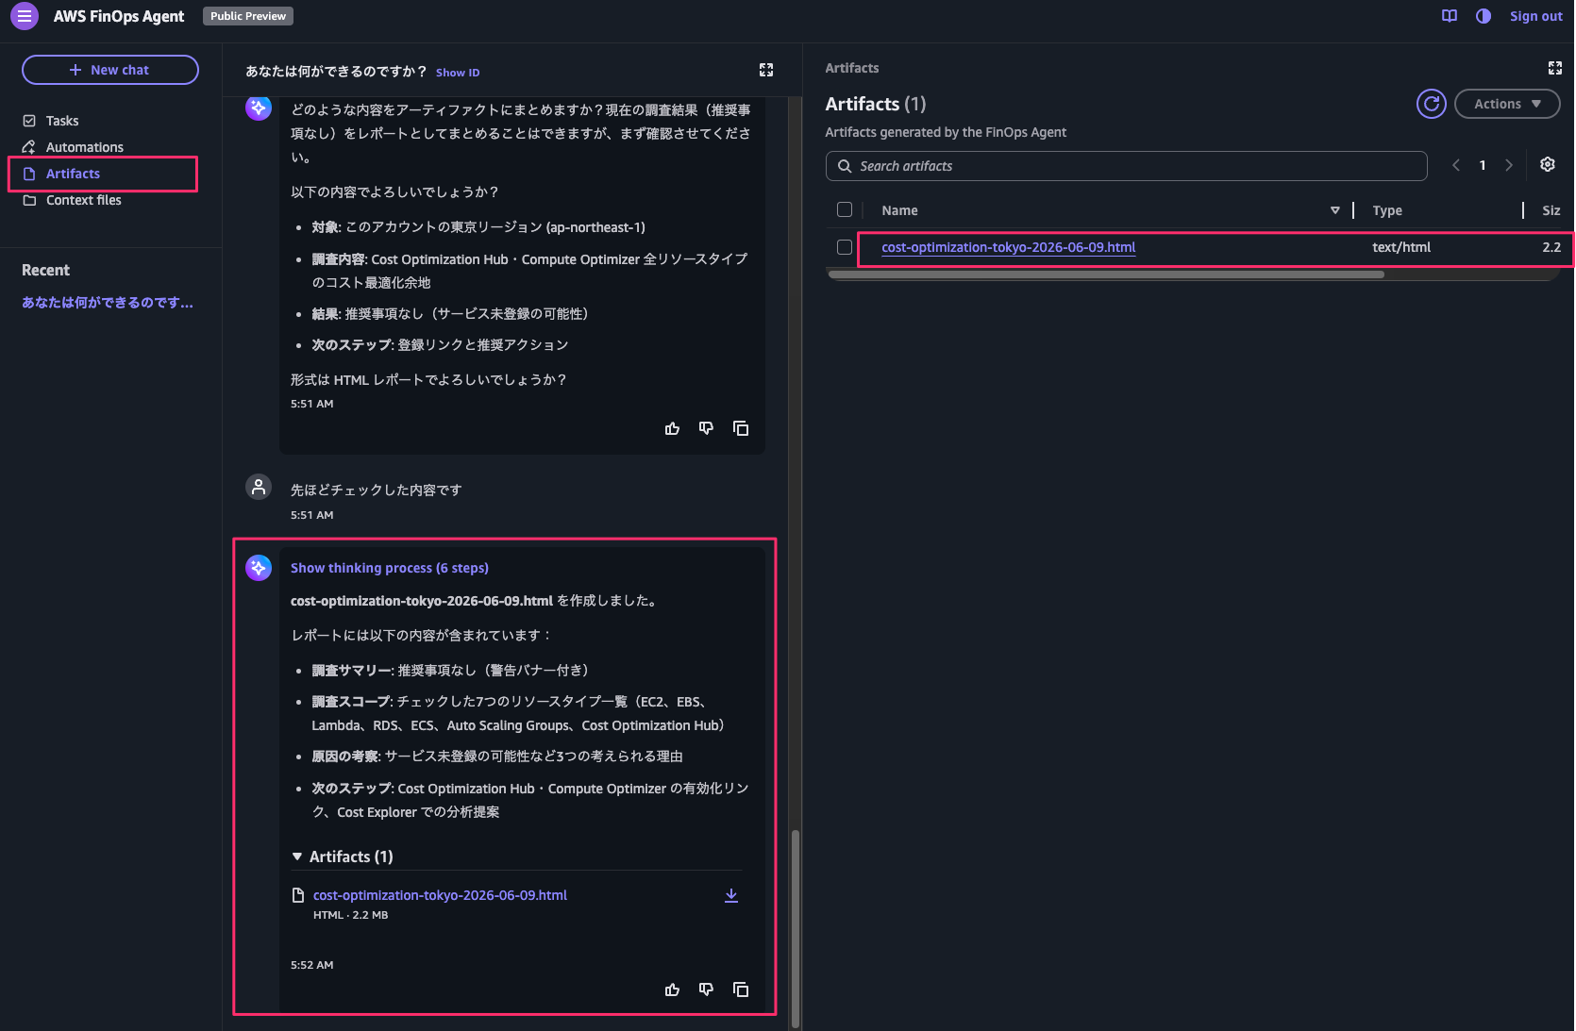
Task: Click the chat vertical scrollbar thumb
Action: [x=796, y=928]
